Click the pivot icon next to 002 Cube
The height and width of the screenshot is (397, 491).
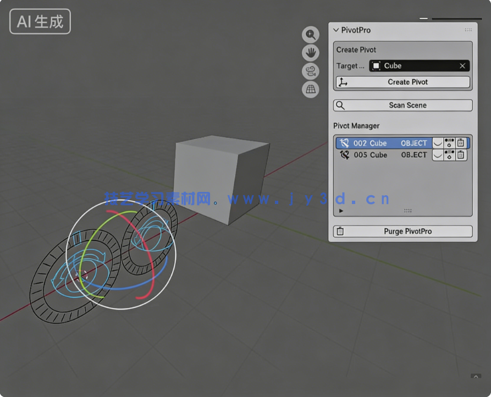coord(344,142)
